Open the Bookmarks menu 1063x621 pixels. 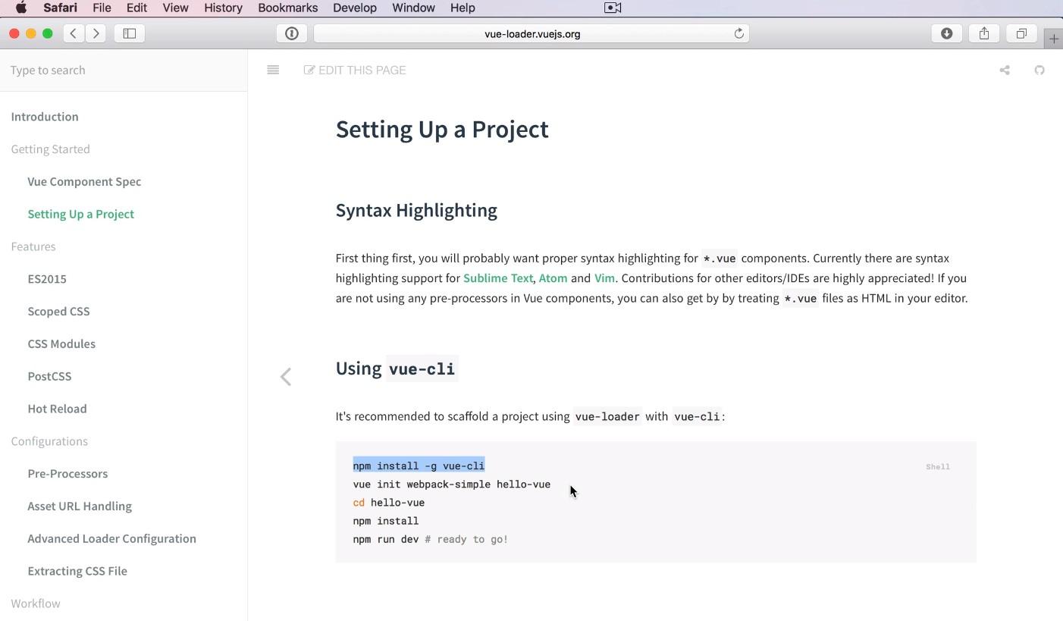point(287,8)
